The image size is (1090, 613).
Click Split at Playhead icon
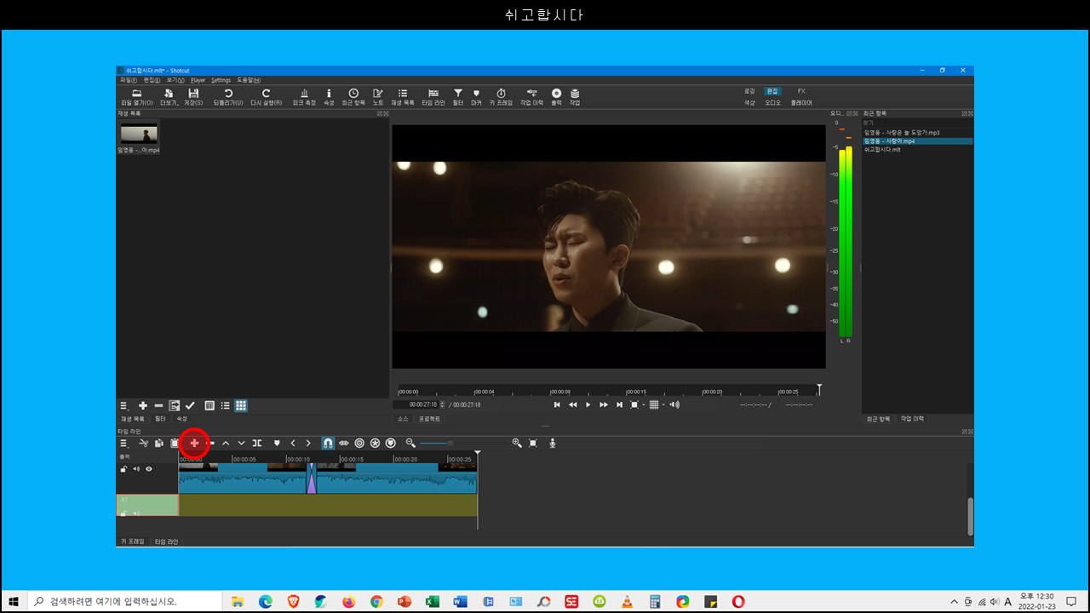[256, 443]
